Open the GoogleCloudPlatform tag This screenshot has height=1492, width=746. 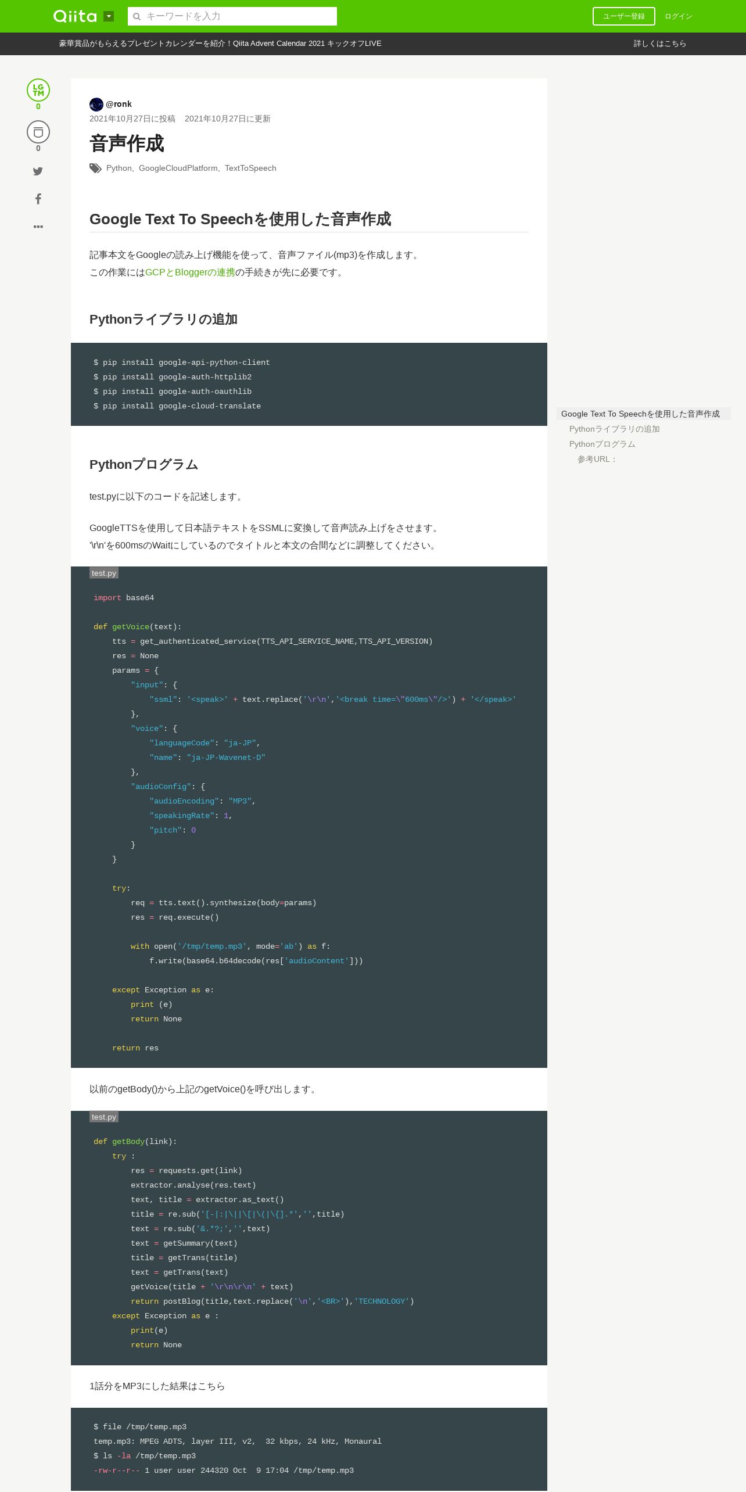tap(178, 168)
